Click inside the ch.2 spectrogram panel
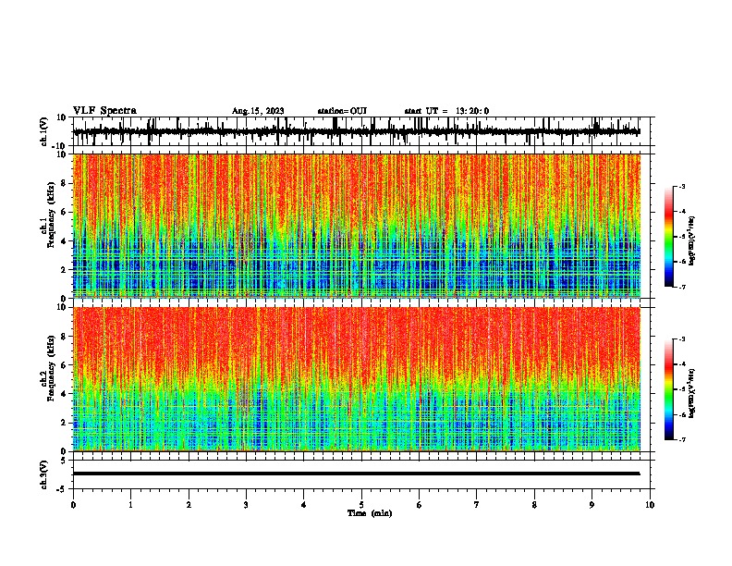 pyautogui.click(x=356, y=379)
